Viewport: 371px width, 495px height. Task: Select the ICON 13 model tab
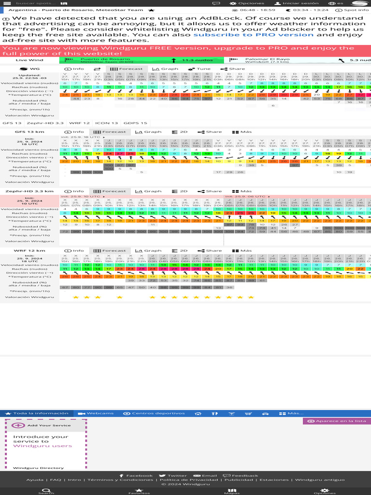[107, 123]
